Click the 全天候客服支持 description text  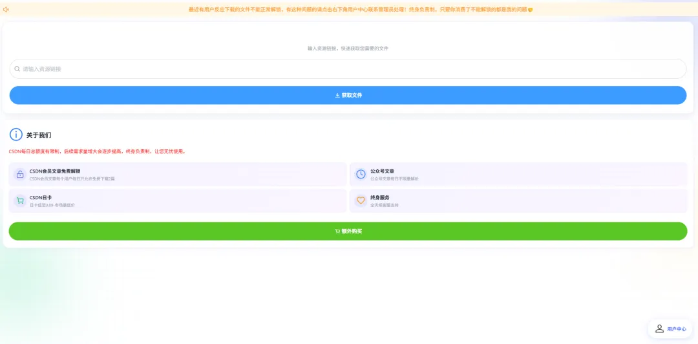click(x=384, y=205)
